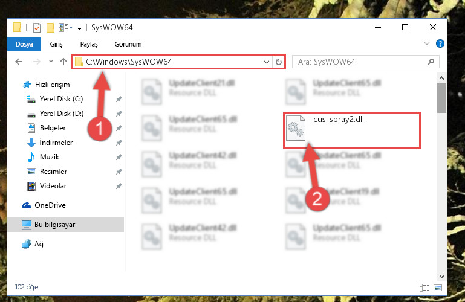Click the new folder quick access icon

[x=50, y=28]
